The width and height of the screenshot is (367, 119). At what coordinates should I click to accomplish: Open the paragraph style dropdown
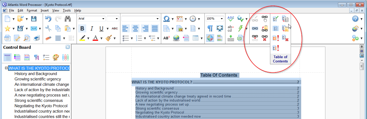tap(158, 19)
